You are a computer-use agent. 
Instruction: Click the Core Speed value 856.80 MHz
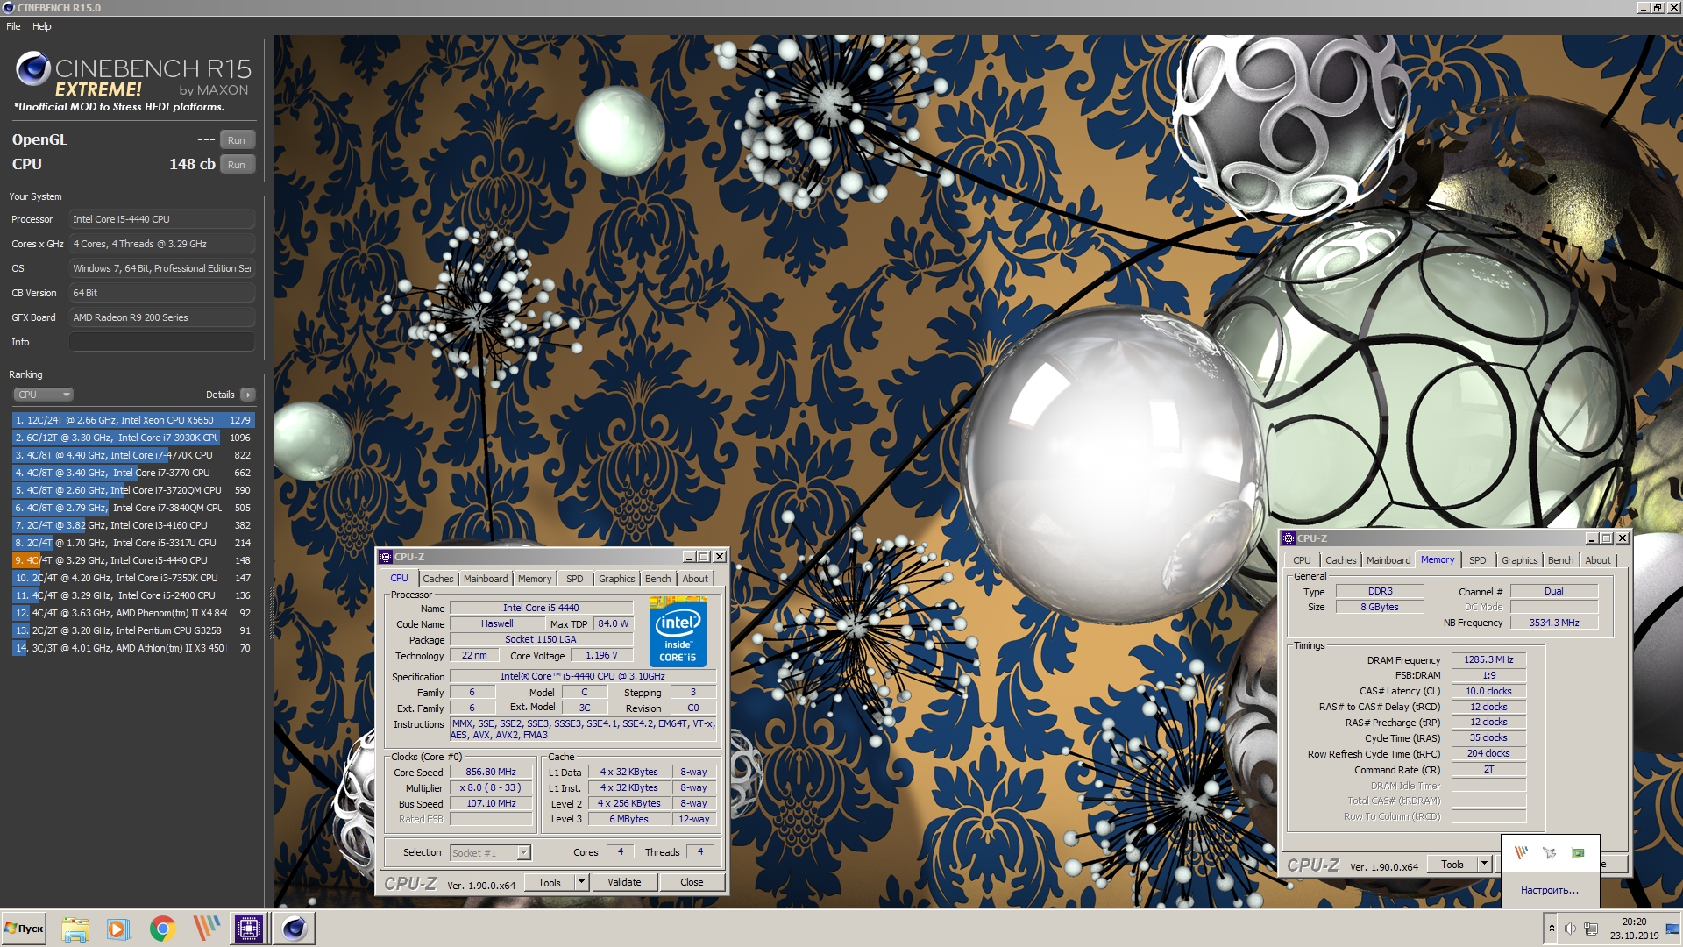(x=491, y=772)
